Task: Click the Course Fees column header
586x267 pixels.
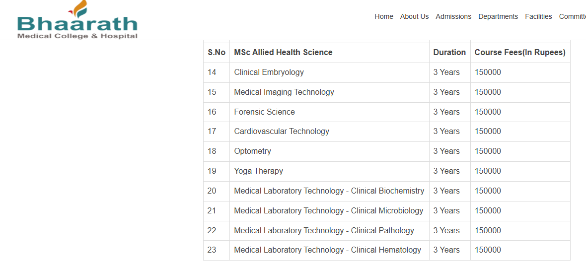Action: (x=520, y=52)
